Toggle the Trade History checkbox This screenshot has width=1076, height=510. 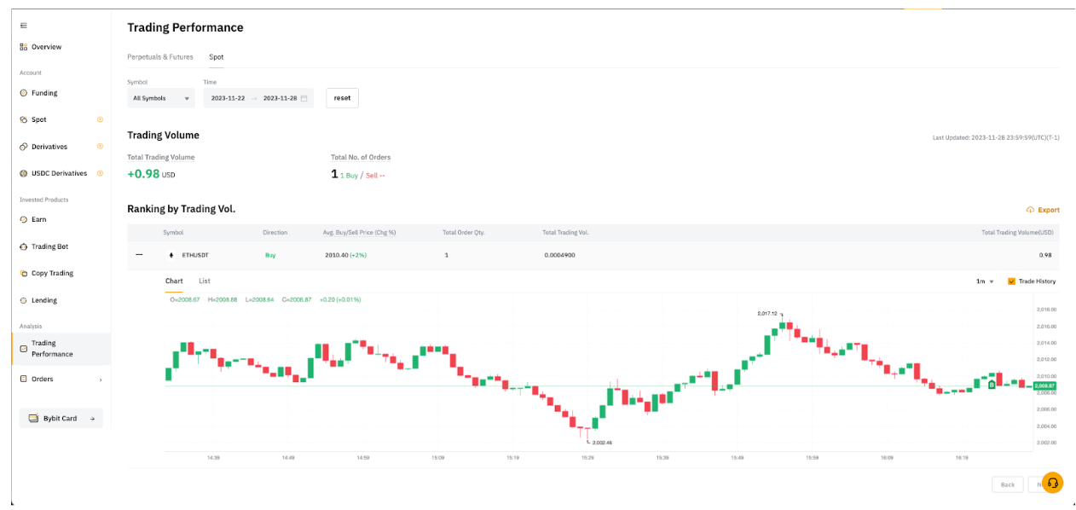click(1012, 281)
